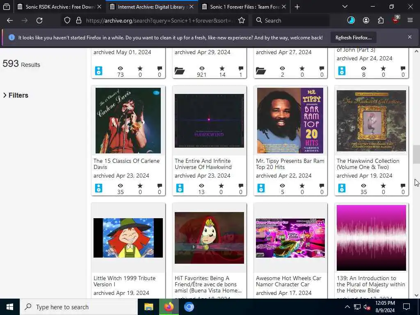Open the notification center icon
This screenshot has width=420, height=315.
(406, 307)
